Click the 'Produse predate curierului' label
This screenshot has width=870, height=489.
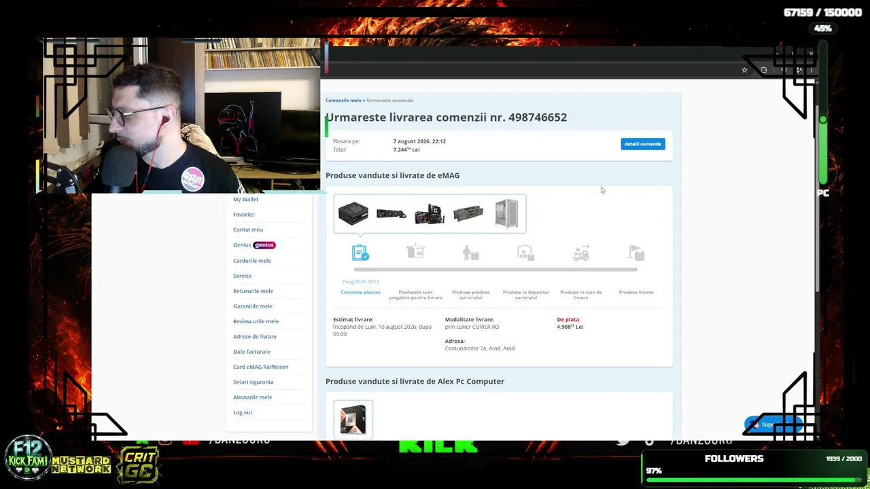pos(470,295)
